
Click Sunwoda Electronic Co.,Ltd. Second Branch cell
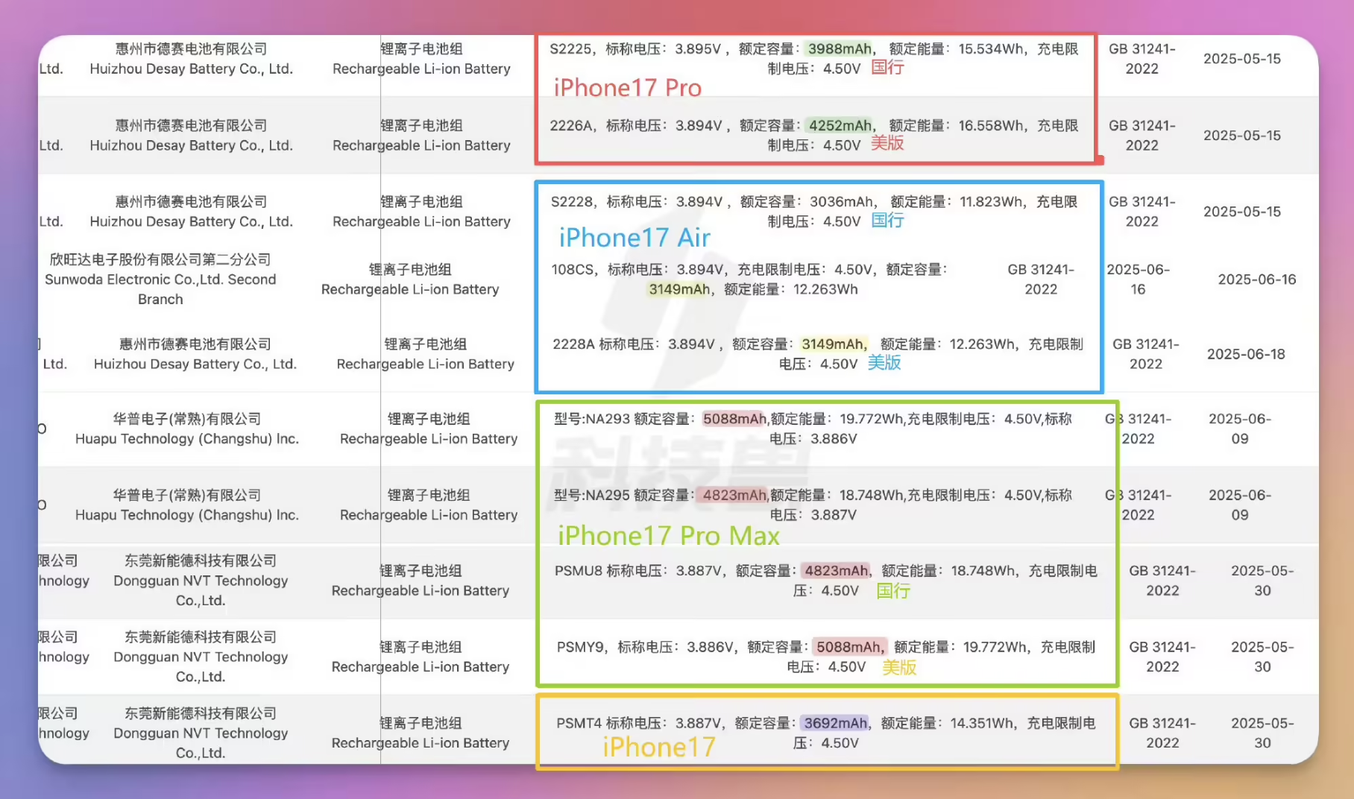(160, 279)
